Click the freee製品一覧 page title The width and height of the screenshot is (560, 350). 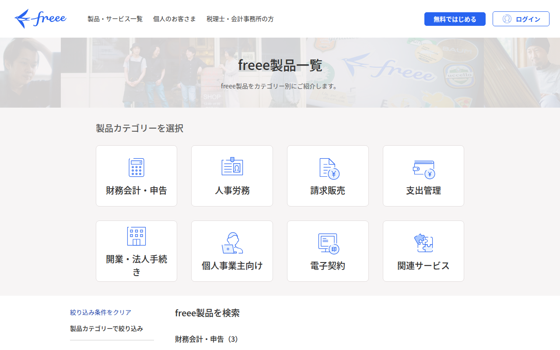click(280, 65)
